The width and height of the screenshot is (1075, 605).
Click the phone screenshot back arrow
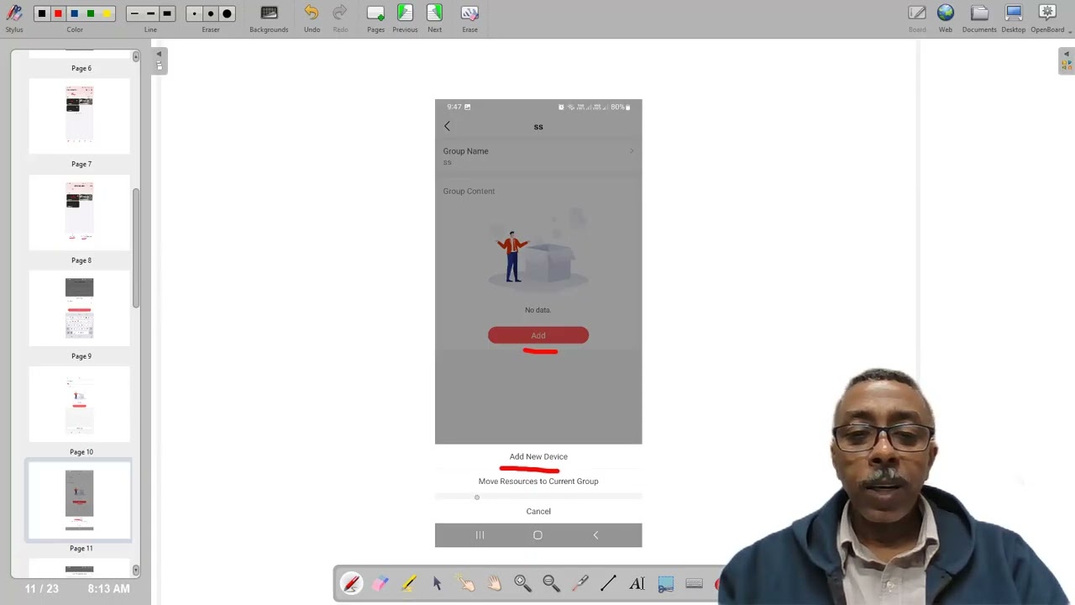447,126
